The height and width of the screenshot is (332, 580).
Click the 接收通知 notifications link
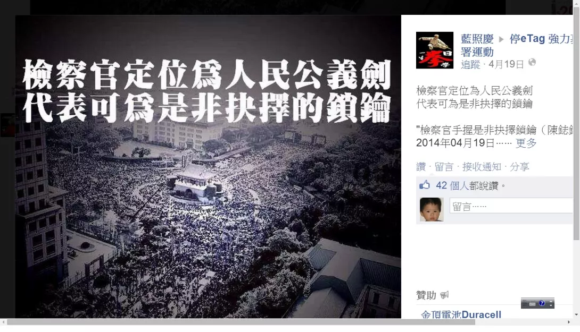pyautogui.click(x=482, y=167)
